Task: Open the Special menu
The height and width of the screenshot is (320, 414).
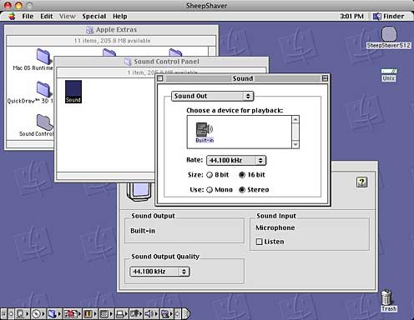Action: 94,17
